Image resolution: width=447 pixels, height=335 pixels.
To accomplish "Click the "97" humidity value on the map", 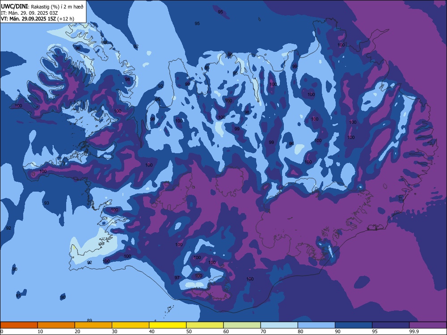I will (177, 278).
